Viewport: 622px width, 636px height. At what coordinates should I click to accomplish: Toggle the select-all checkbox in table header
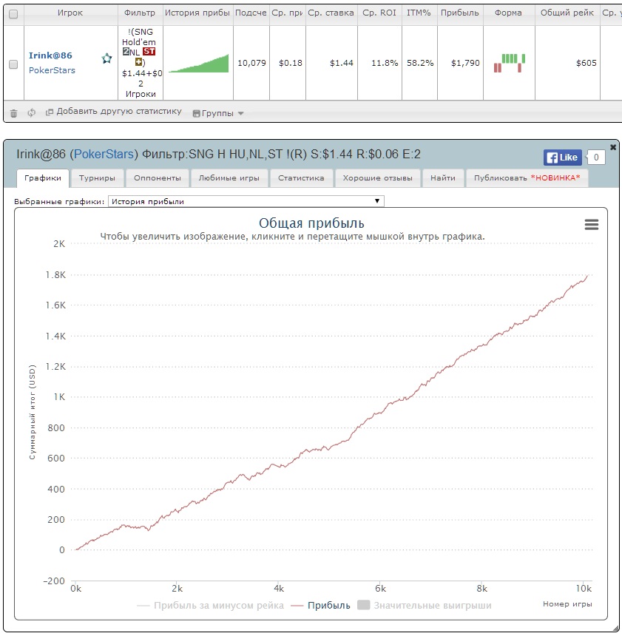(13, 14)
